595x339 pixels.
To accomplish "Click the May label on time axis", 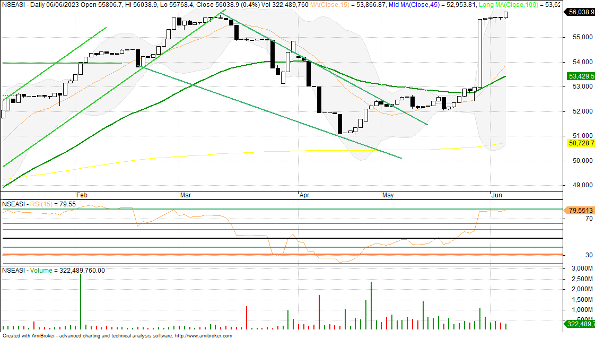I will point(388,195).
